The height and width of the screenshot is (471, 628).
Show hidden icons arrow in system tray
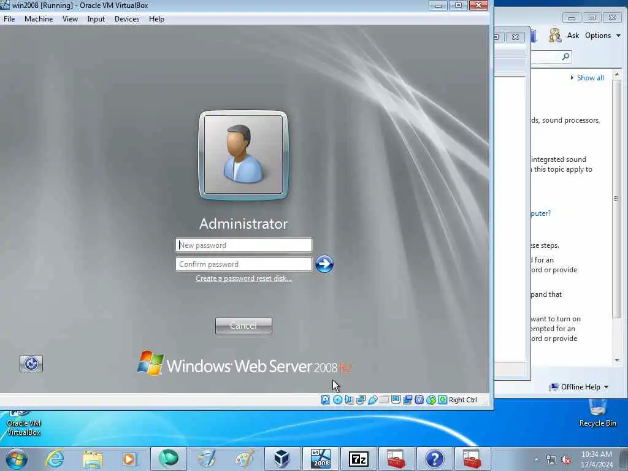coord(536,460)
